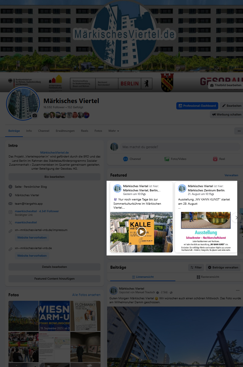Open the Channel tab
This screenshot has width=243, height=367.
[x=44, y=131]
